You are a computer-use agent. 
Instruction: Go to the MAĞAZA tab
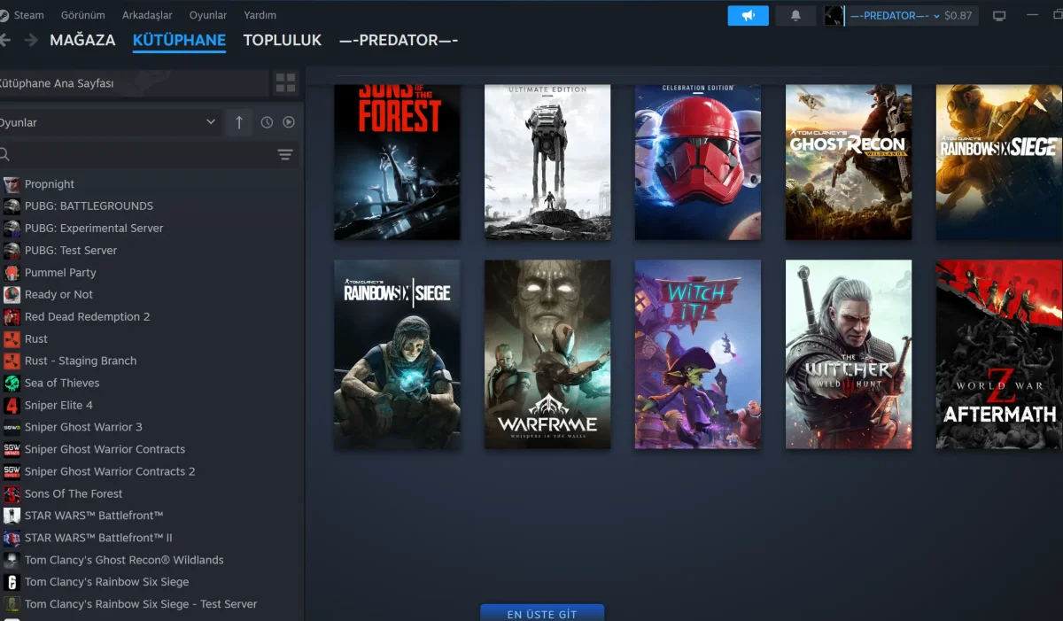point(82,40)
